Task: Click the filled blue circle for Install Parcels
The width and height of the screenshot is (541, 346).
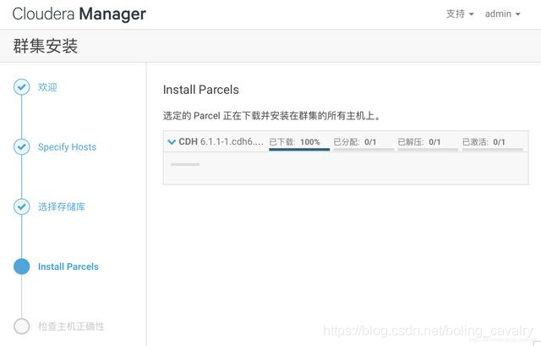Action: 21,266
